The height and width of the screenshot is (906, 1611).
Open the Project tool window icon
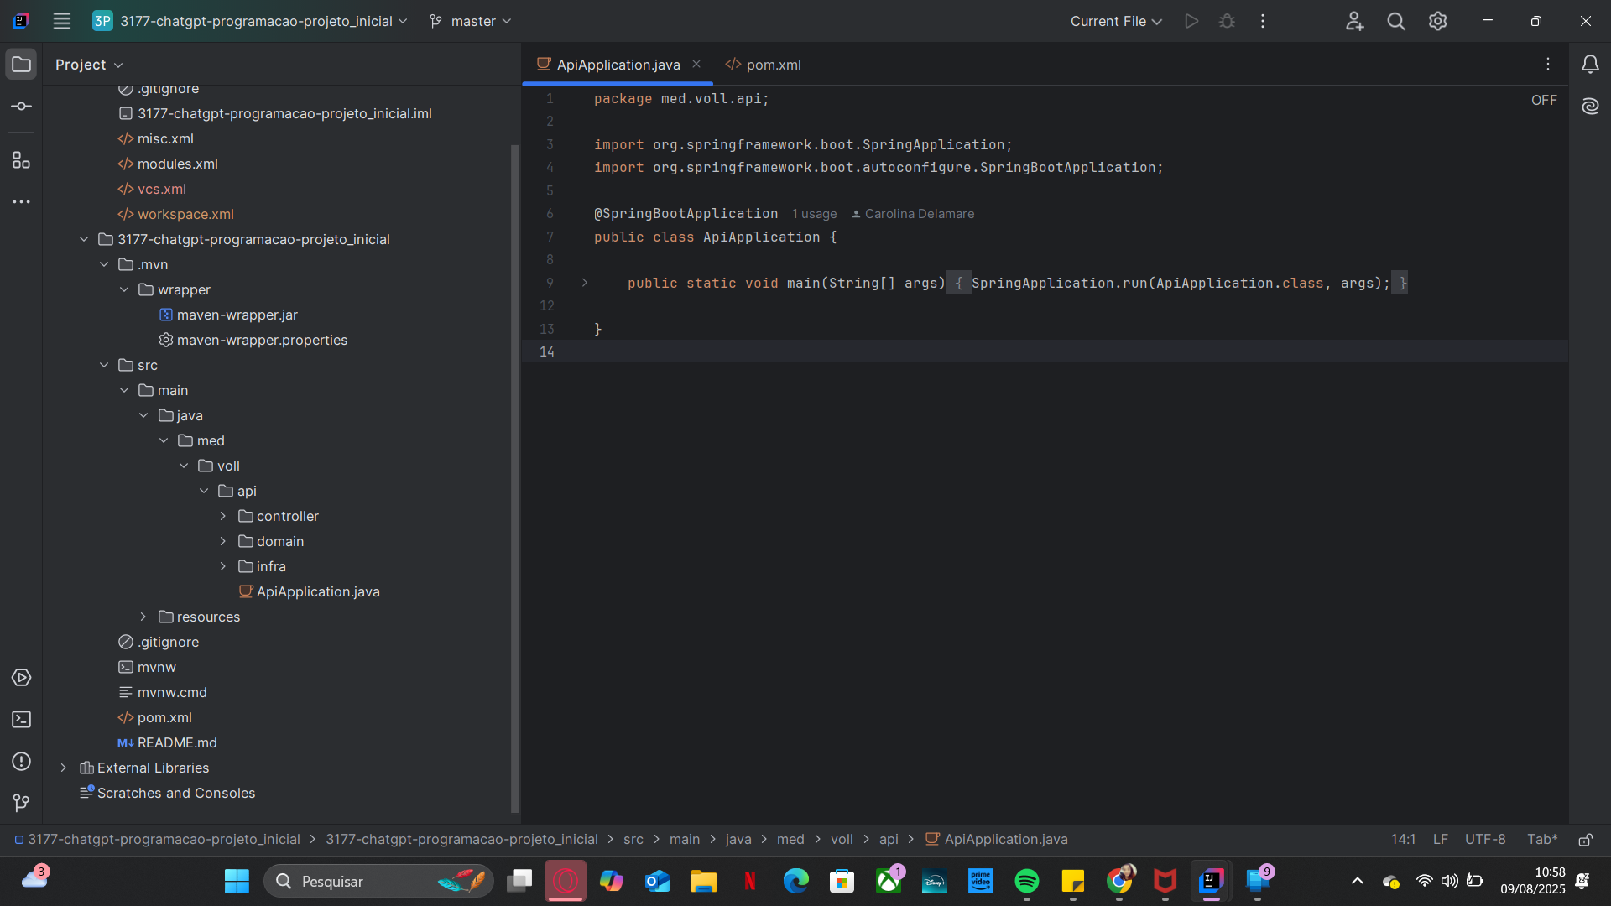[22, 65]
